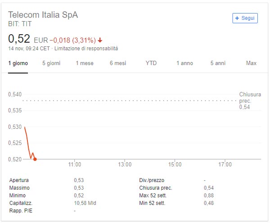The image size is (270, 223).
Task: Click the 15:00 tick on time axis
Action: pyautogui.click(x=175, y=164)
